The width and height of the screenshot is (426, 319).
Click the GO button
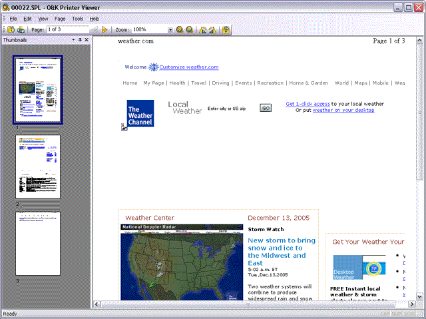(x=266, y=108)
